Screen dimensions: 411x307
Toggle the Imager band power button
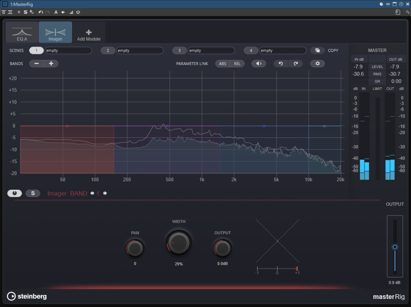pos(14,193)
